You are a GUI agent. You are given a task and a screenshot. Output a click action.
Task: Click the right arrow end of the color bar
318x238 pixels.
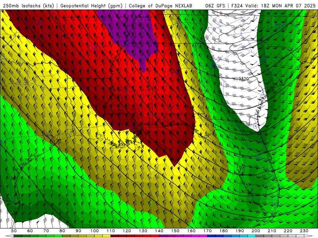[x=308, y=236]
